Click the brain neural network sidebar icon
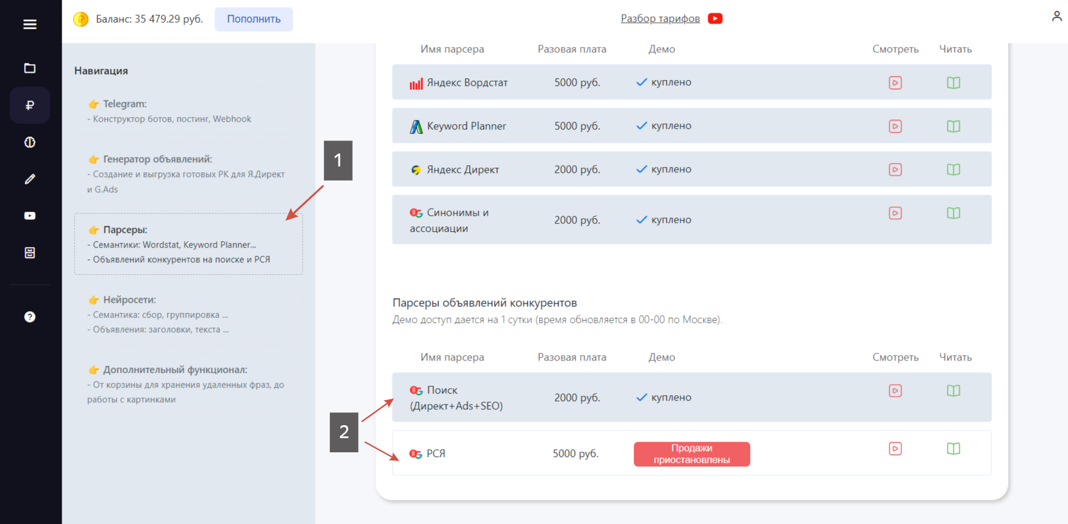1068x524 pixels. point(30,142)
